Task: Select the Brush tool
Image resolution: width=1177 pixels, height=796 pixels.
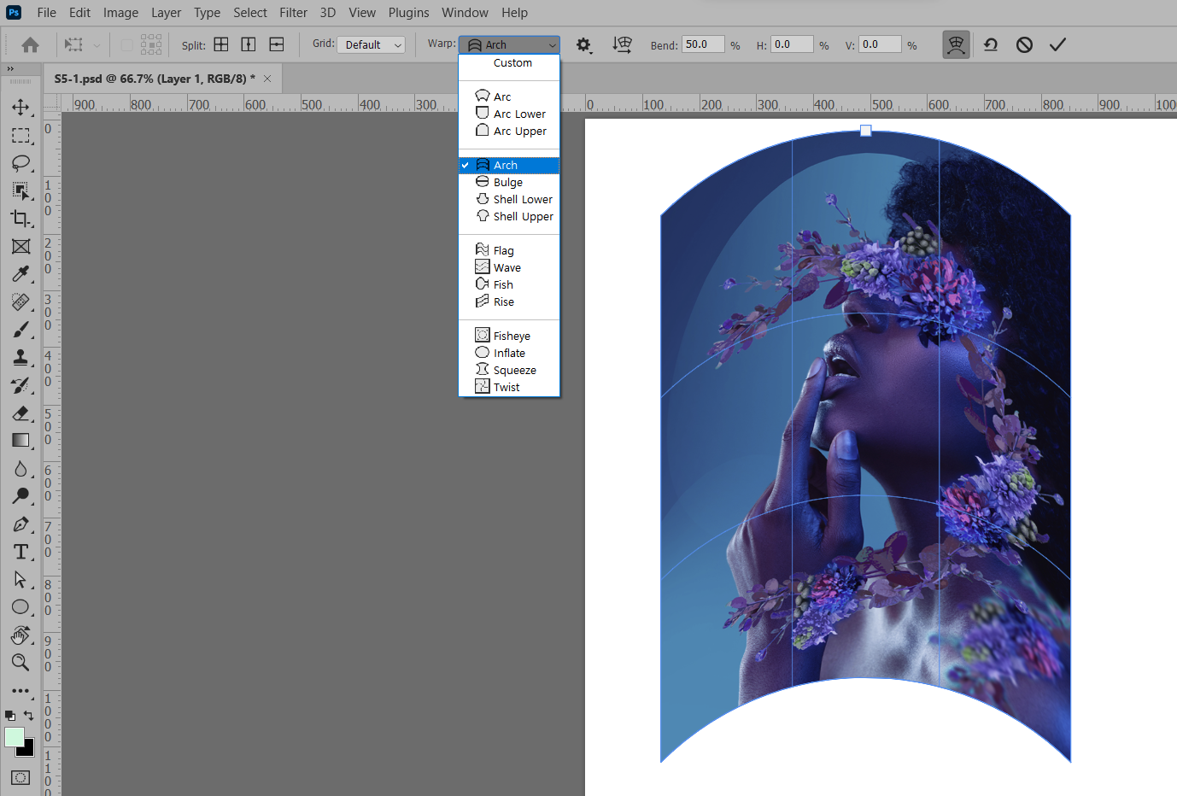Action: [20, 330]
